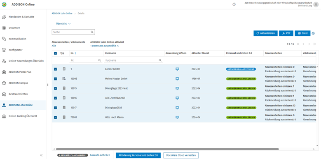Uncheck the row checkbox for Meine Muster GmbH
The height and width of the screenshot is (159, 321).
[56, 79]
